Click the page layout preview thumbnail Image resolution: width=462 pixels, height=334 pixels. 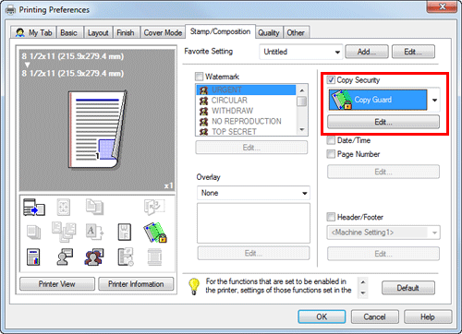tap(97, 129)
